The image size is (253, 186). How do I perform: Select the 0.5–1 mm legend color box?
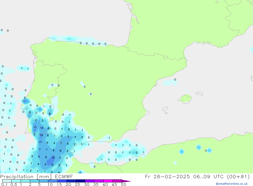[x=16, y=181]
